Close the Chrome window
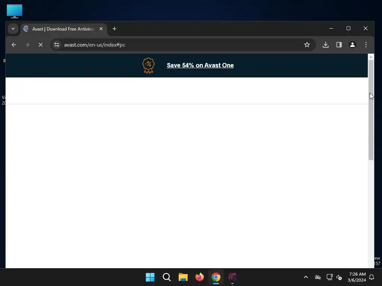Image resolution: width=382 pixels, height=286 pixels. 366,28
